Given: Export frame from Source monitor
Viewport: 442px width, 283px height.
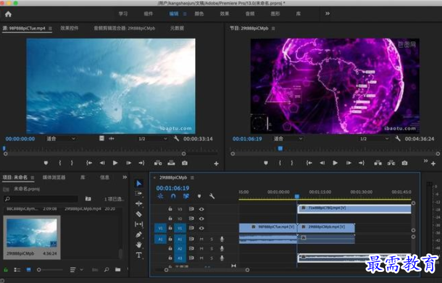Looking at the screenshot, I should [185, 163].
